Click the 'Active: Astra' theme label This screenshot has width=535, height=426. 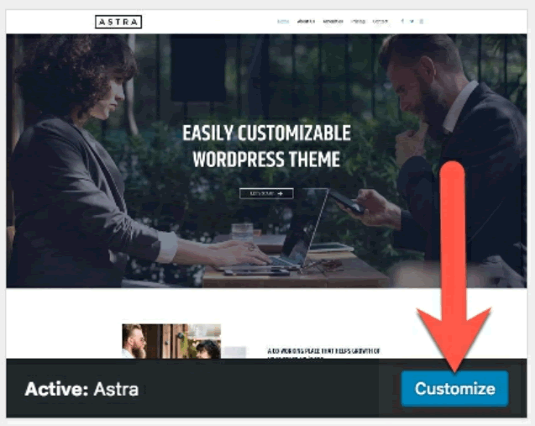pos(81,389)
